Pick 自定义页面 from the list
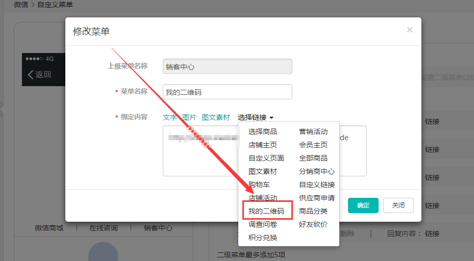474x261 pixels. point(266,158)
